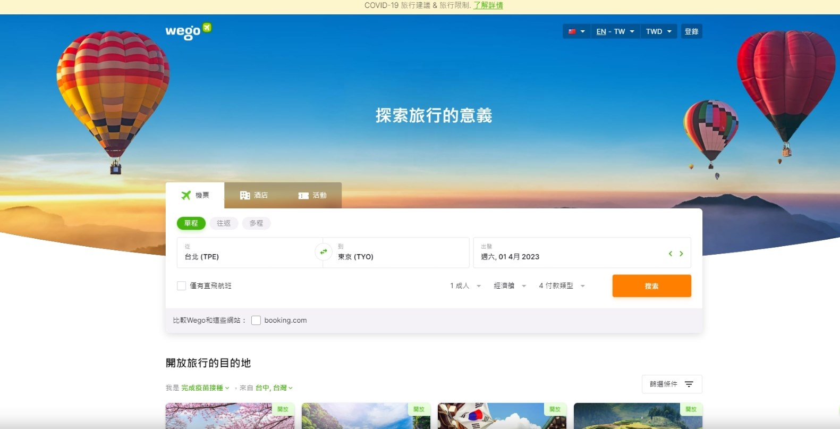Viewport: 840px width, 429px height.
Task: Check the booking.com comparison box
Action: 256,321
